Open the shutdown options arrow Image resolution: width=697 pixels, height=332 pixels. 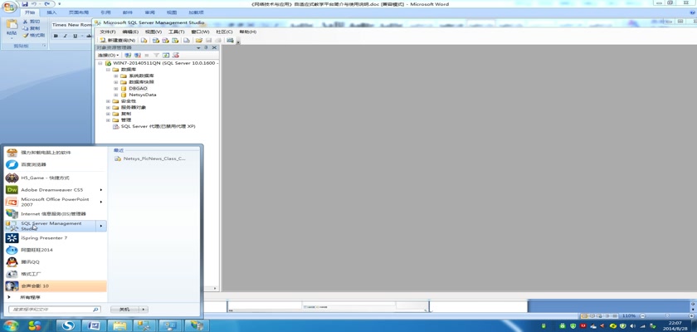click(x=143, y=310)
